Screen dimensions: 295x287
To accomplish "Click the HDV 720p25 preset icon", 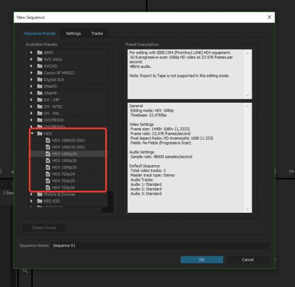I will (x=48, y=180).
